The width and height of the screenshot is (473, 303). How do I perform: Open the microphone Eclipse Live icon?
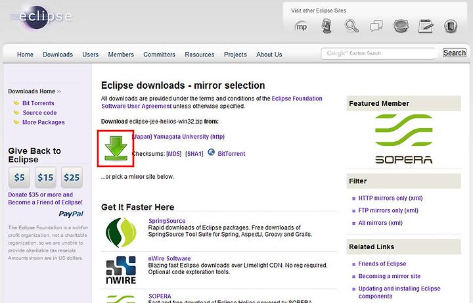327,26
